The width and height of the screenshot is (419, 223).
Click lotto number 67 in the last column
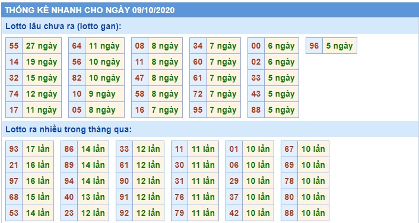click(x=289, y=149)
